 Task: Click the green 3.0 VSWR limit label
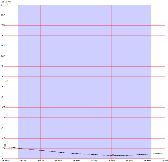[x=7, y=4]
